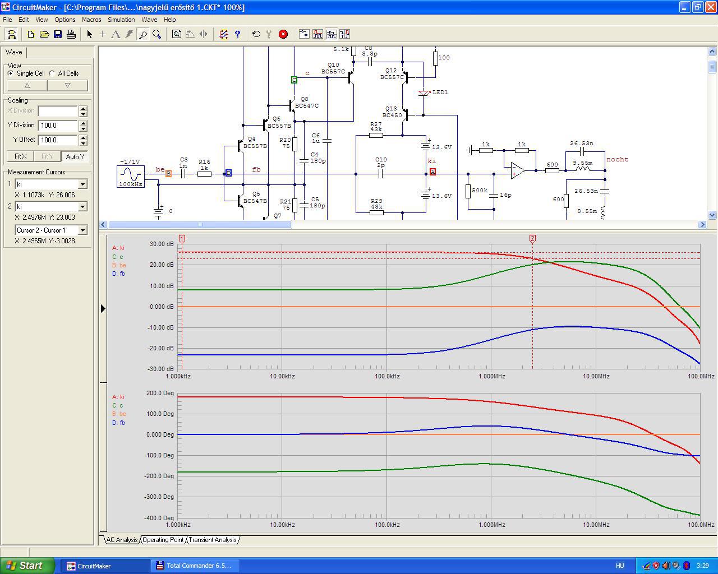Click the Y Division input field

click(58, 126)
